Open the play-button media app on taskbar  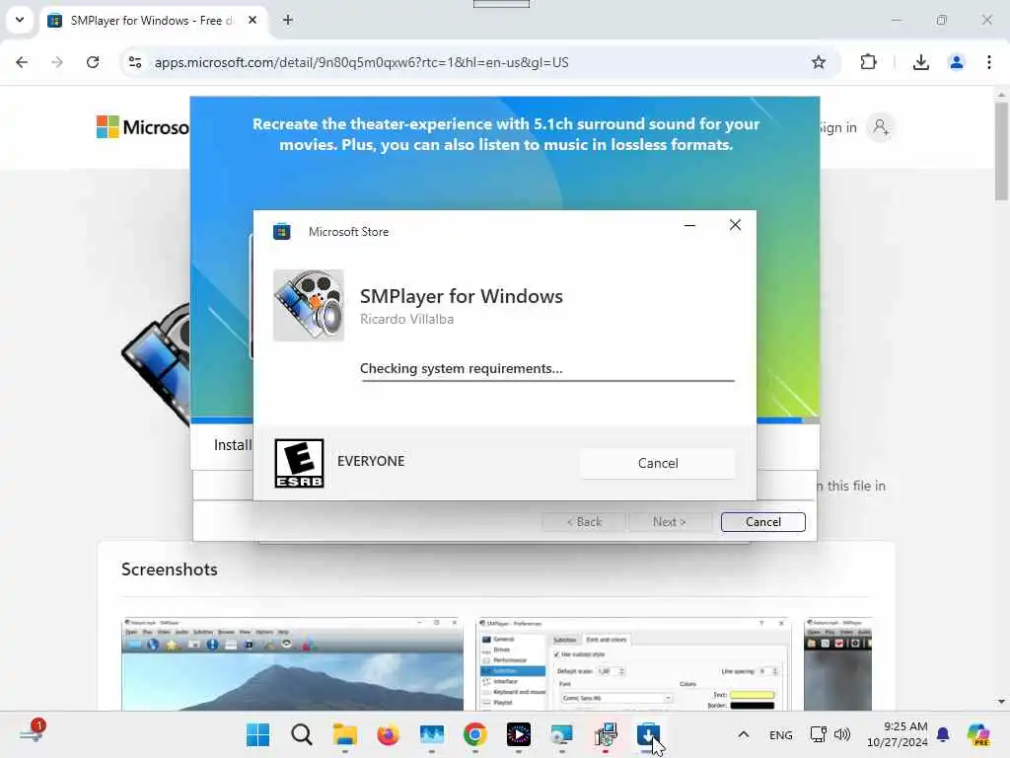(x=519, y=734)
